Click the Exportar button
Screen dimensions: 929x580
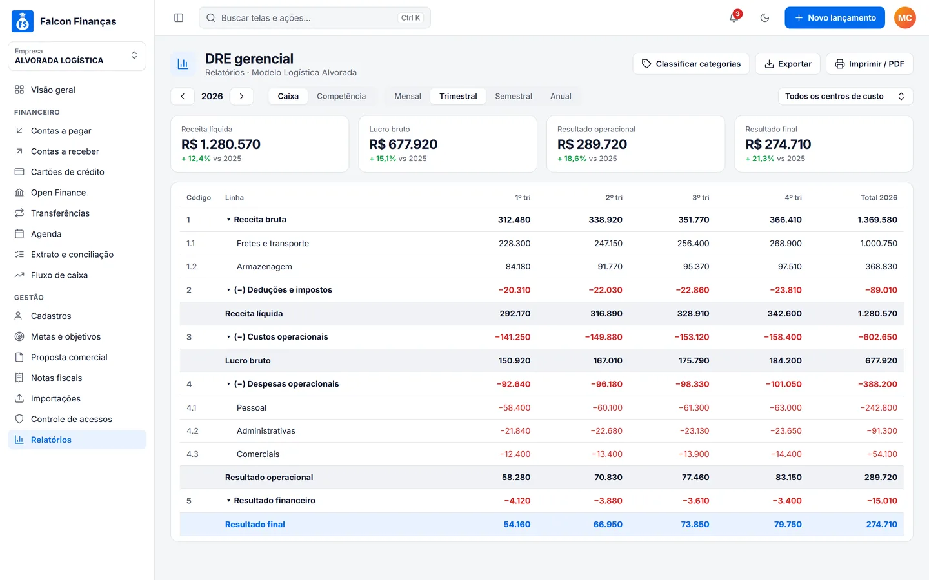click(x=788, y=64)
